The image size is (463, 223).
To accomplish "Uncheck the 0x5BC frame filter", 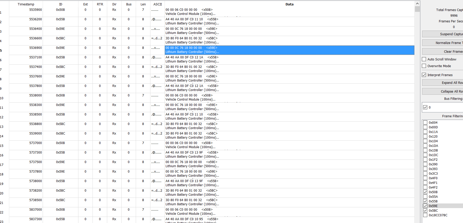I will pyautogui.click(x=425, y=211).
